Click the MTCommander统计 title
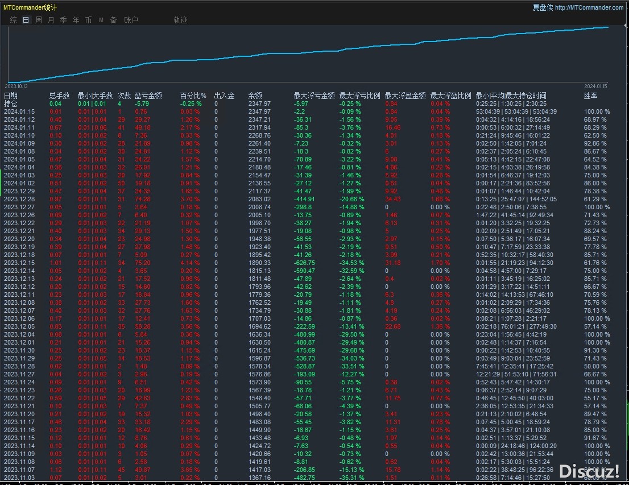This screenshot has height=485, width=629. click(30, 7)
